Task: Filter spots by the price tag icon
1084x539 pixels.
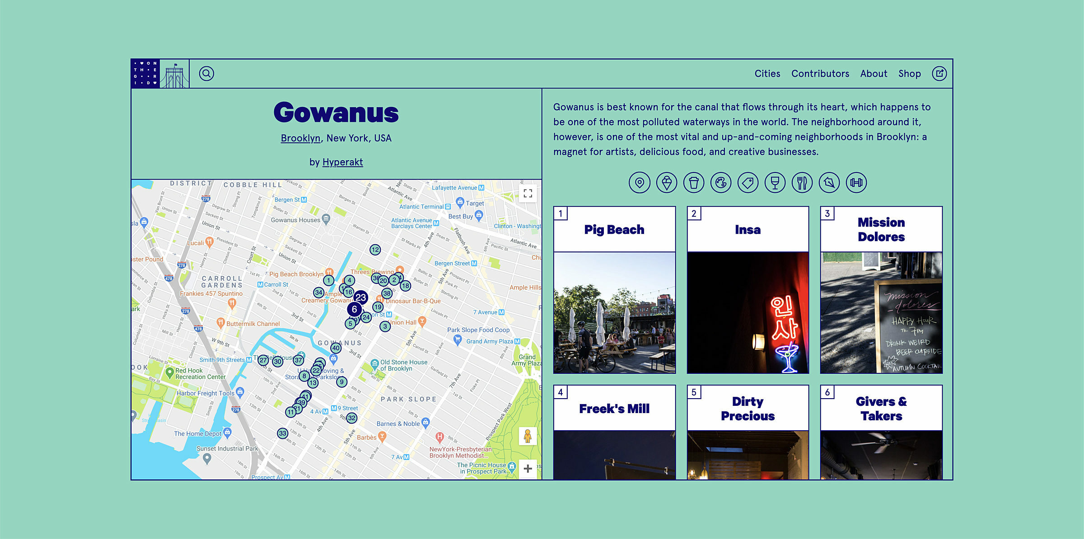Action: (x=748, y=182)
